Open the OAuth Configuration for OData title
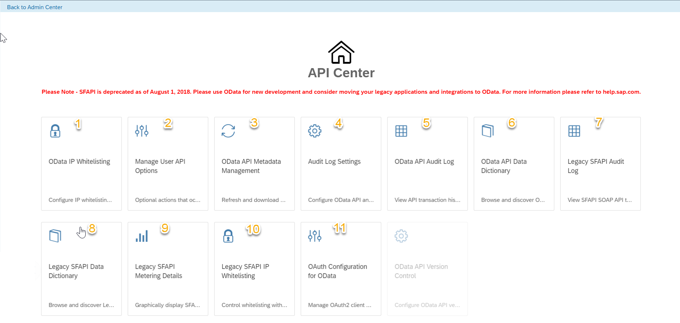Image resolution: width=680 pixels, height=323 pixels. (x=337, y=271)
